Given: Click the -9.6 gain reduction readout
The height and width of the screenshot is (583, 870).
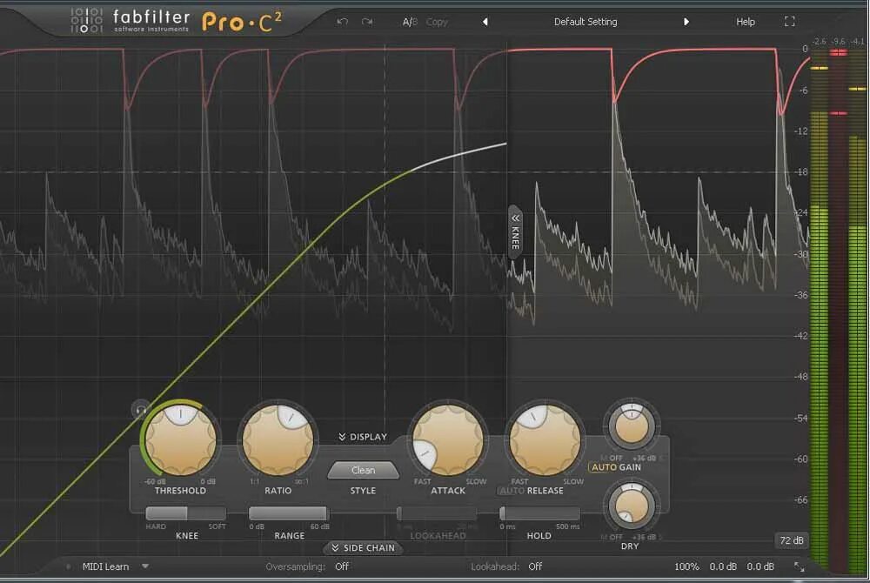Looking at the screenshot, I should point(839,42).
